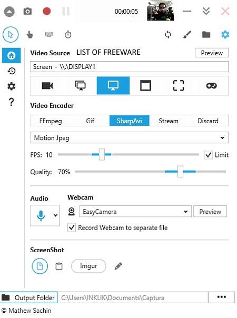Click the video source Preview button
The image size is (237, 318).
click(x=212, y=53)
